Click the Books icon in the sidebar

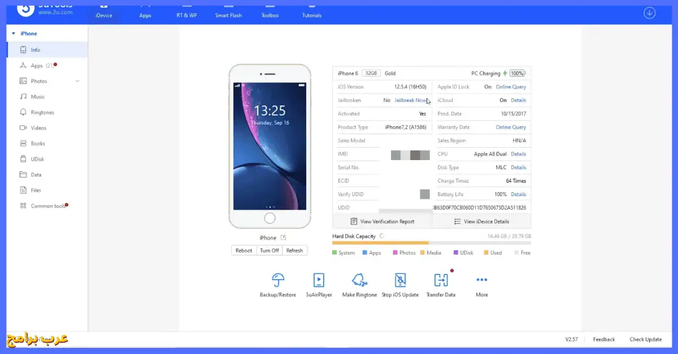pos(23,144)
